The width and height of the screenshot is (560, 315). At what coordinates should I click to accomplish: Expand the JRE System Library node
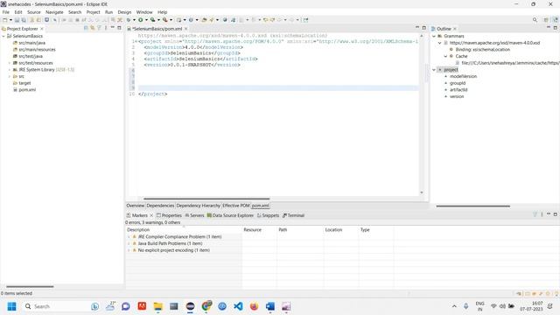[10, 70]
